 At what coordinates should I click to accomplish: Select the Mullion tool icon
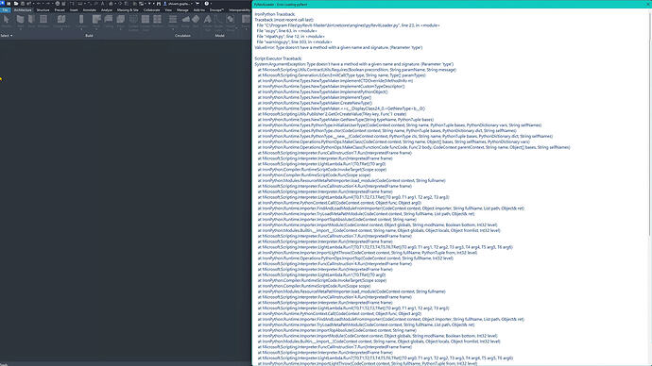(x=157, y=19)
